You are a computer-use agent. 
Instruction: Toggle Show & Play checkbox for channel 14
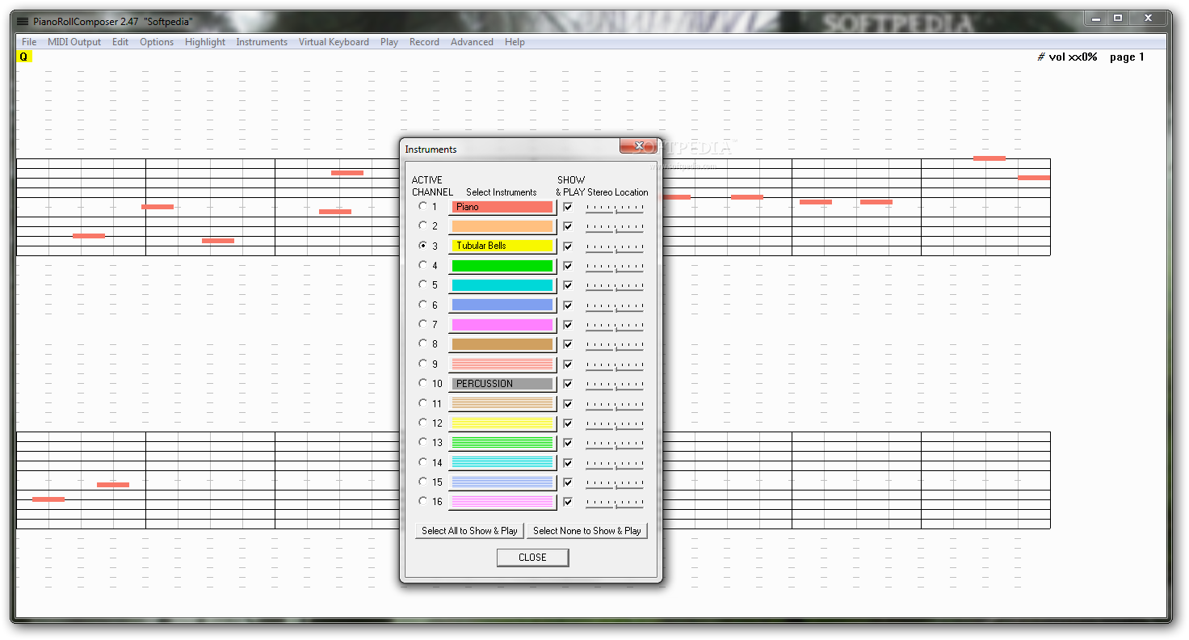tap(567, 463)
